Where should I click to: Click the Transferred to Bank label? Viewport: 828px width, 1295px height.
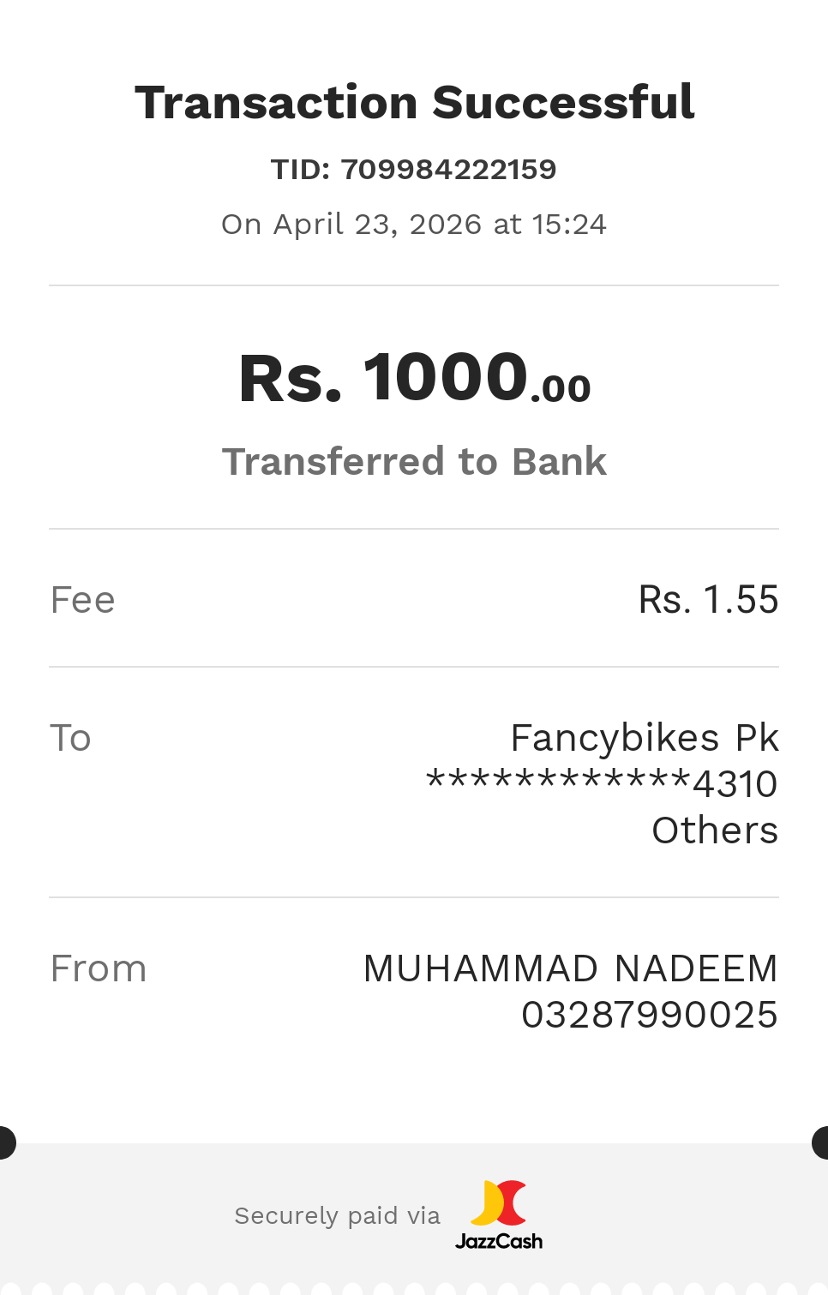[x=414, y=462]
